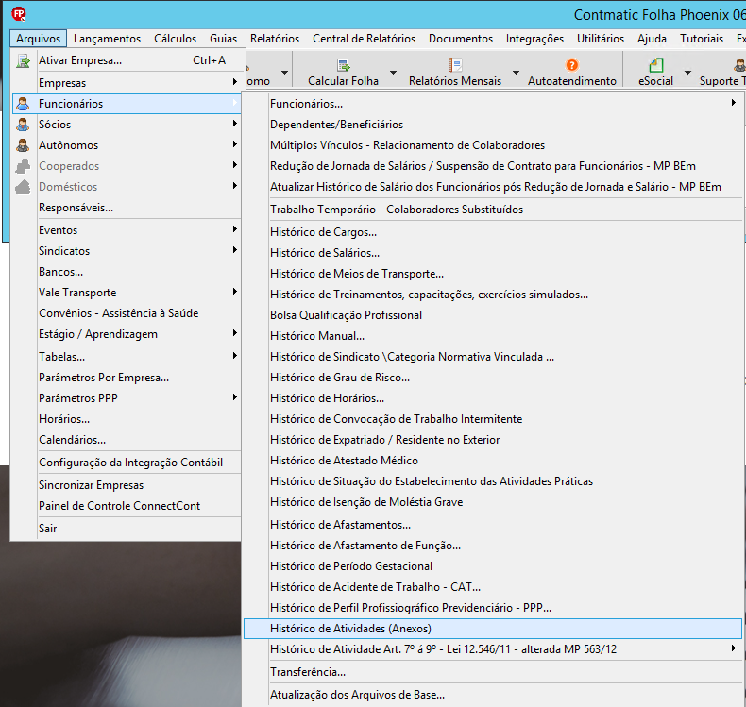Click the Funcionários person icon in menu
Viewport: 746px width, 707px height.
click(23, 104)
